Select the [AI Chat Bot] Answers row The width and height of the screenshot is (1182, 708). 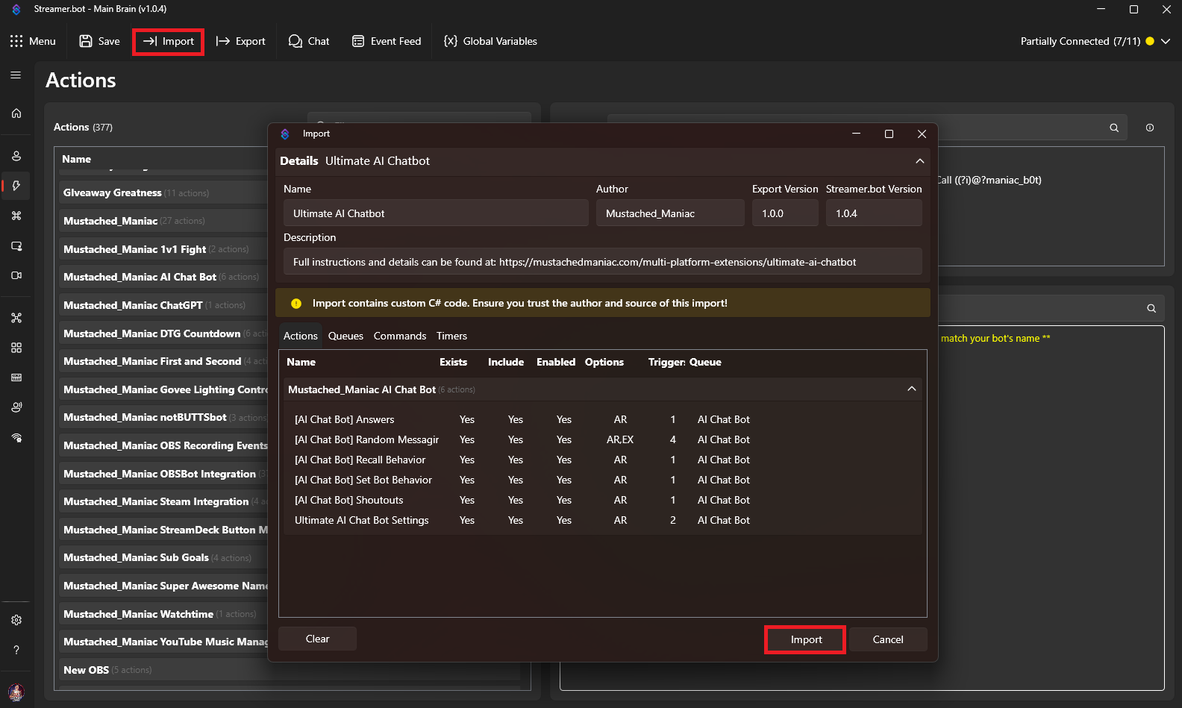tap(603, 419)
